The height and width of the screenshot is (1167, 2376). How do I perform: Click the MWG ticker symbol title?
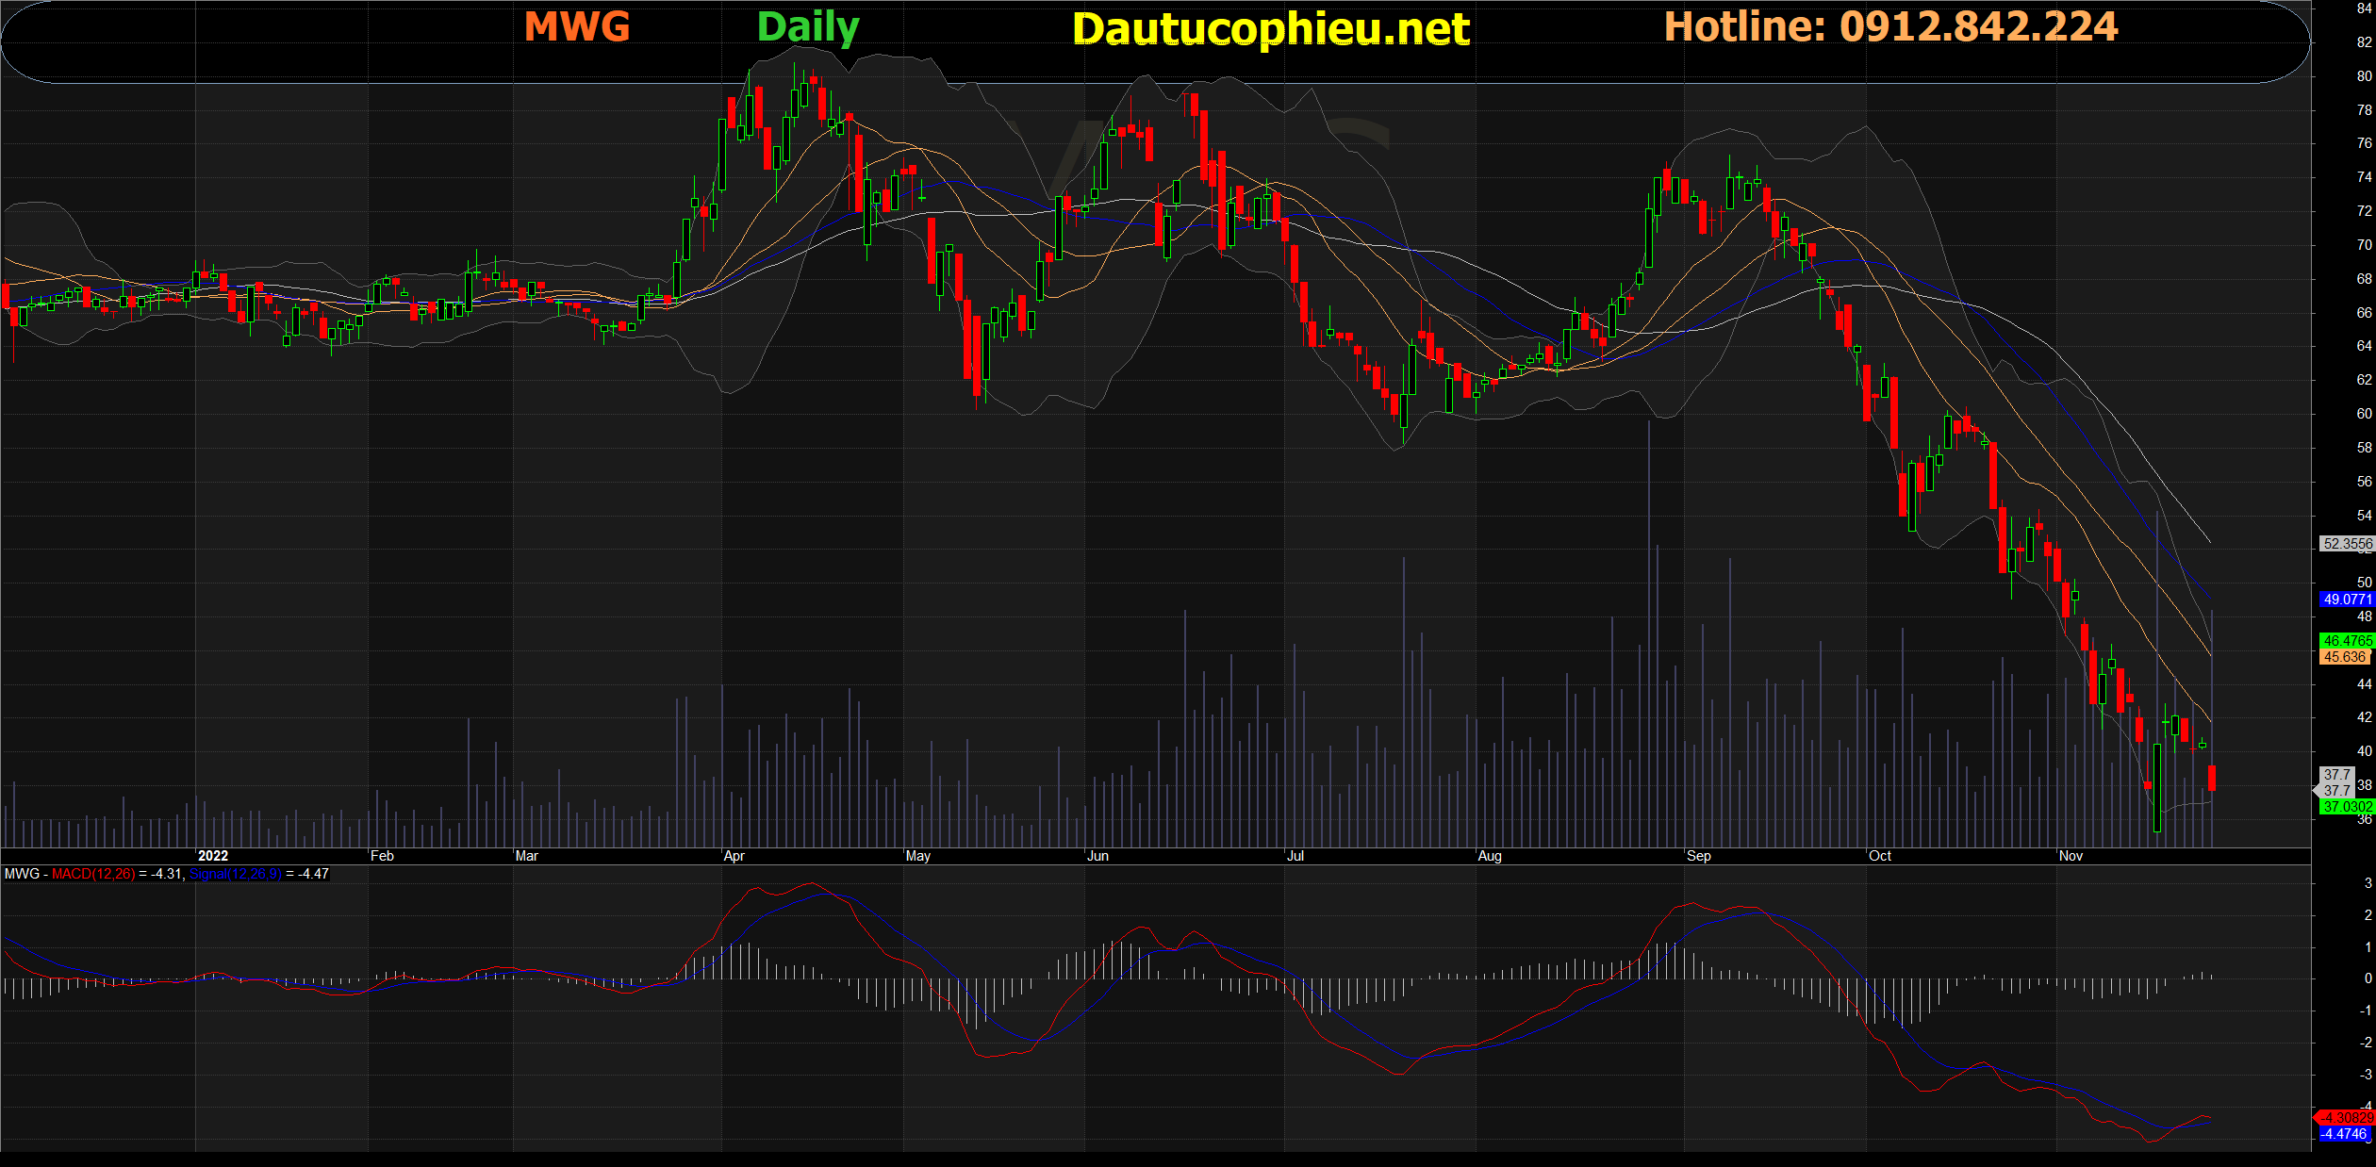coord(576,26)
